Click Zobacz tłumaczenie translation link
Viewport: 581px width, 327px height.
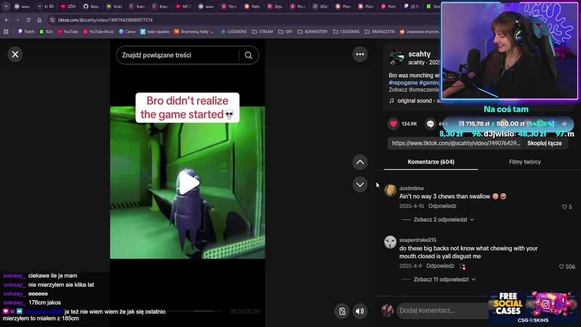(x=414, y=90)
